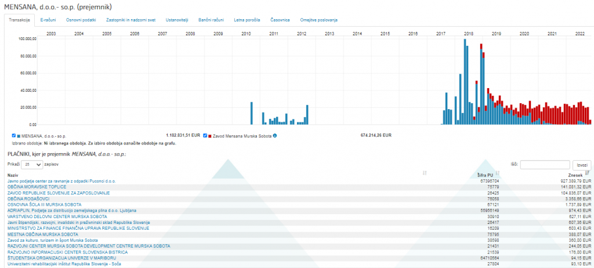
Task: Open the Osnovni podatki tab
Action: coord(81,20)
